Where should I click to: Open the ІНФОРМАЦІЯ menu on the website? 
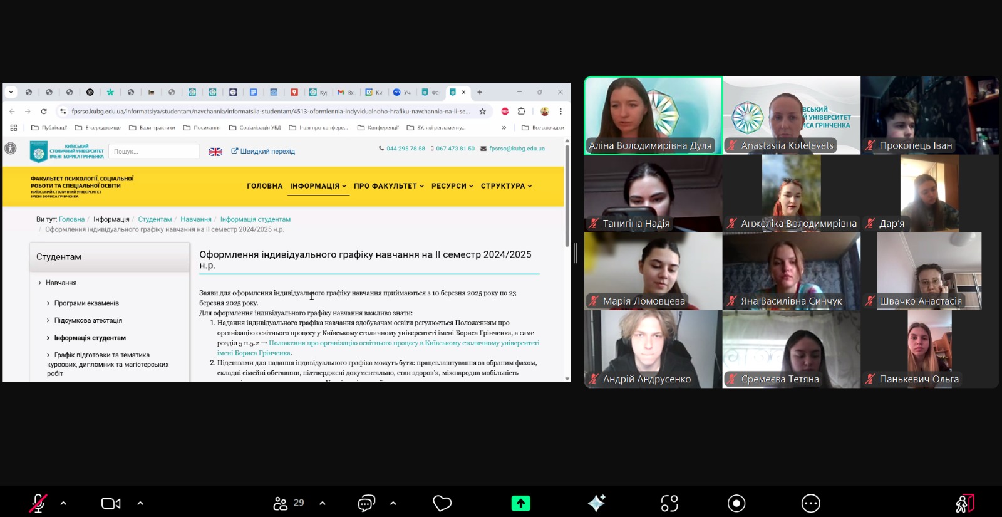318,186
